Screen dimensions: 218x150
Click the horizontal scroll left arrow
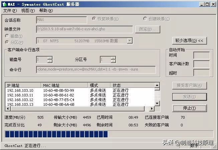click(x=8, y=109)
